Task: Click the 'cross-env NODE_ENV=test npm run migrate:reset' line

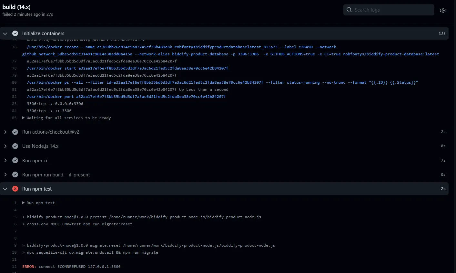Action: point(77,224)
